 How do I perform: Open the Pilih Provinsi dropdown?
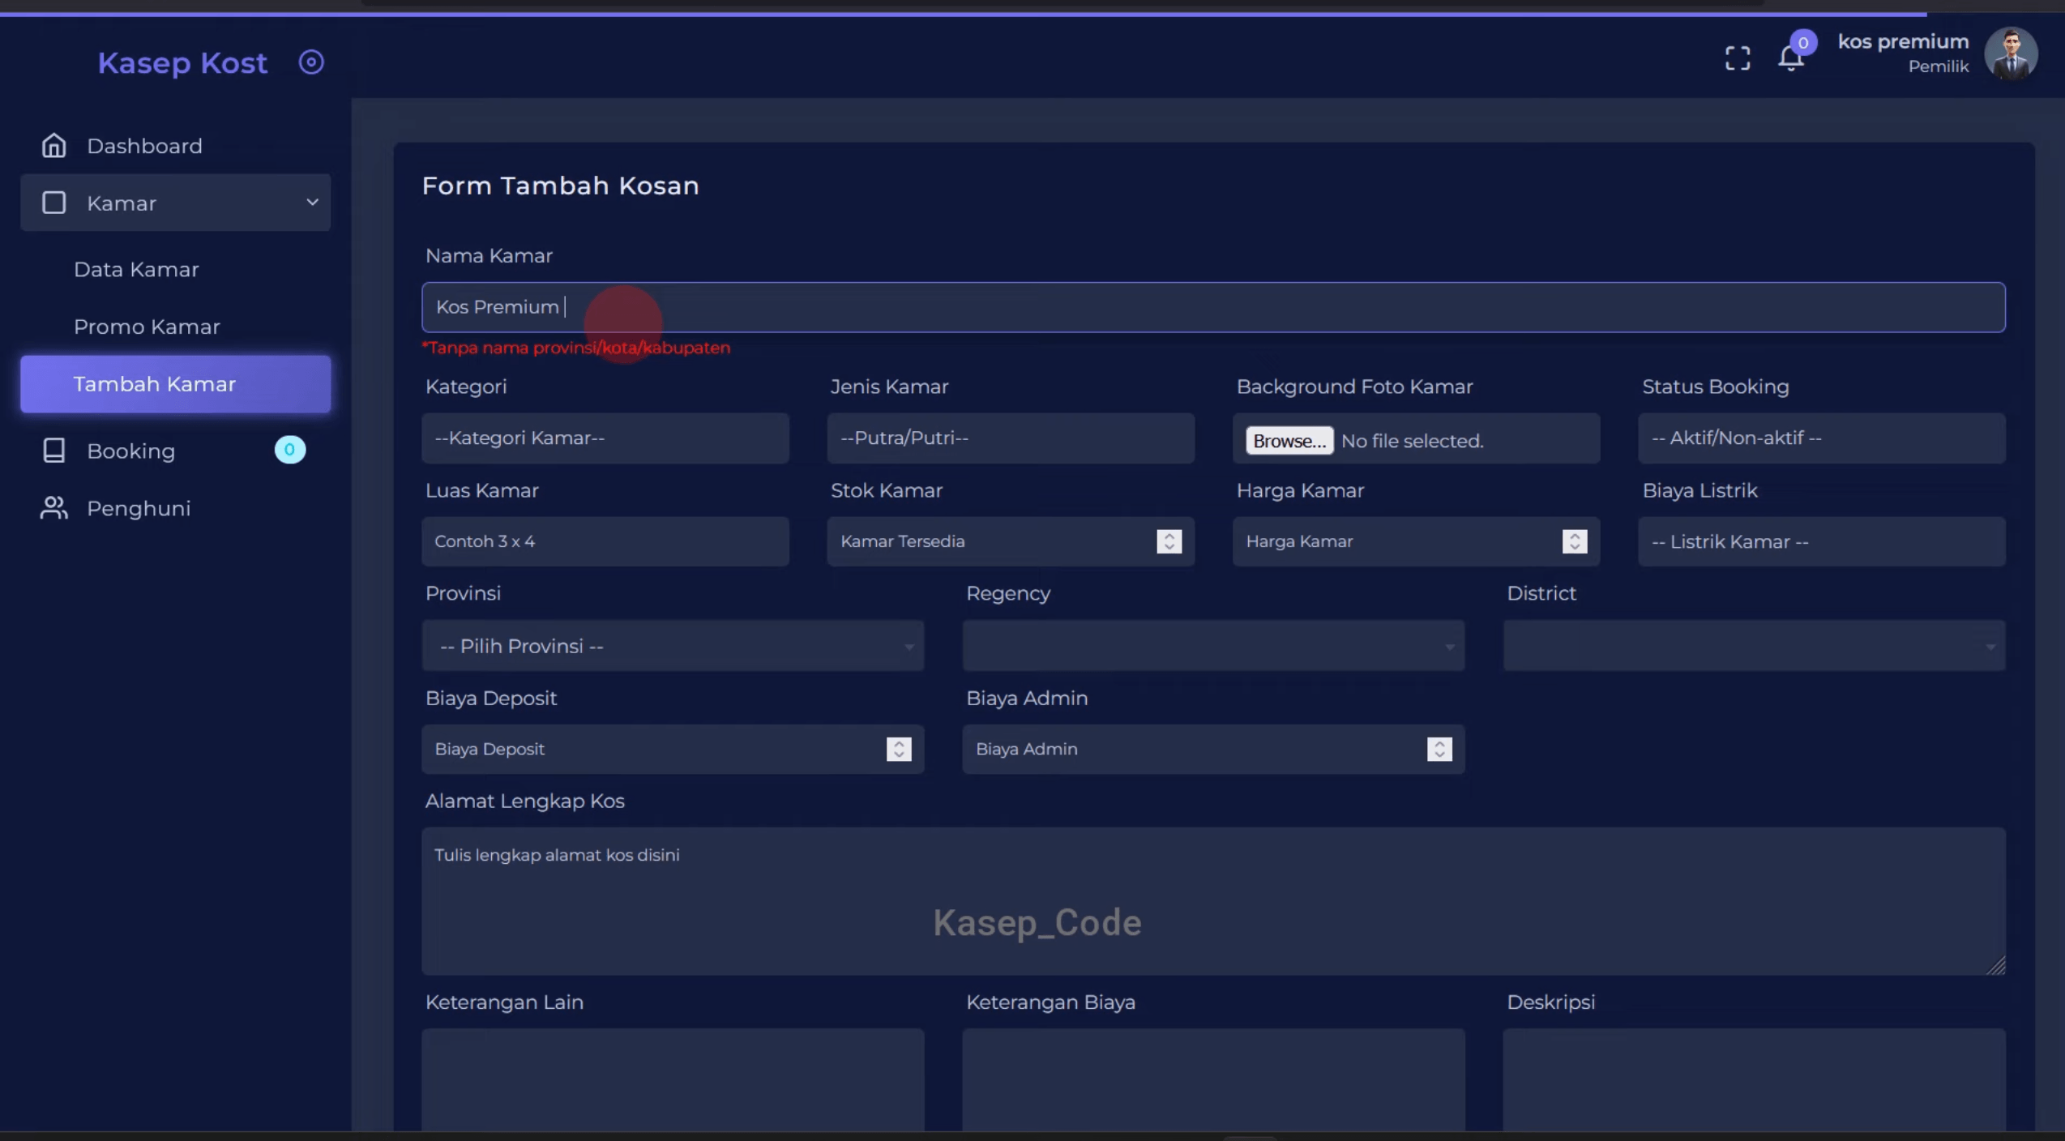tap(673, 646)
